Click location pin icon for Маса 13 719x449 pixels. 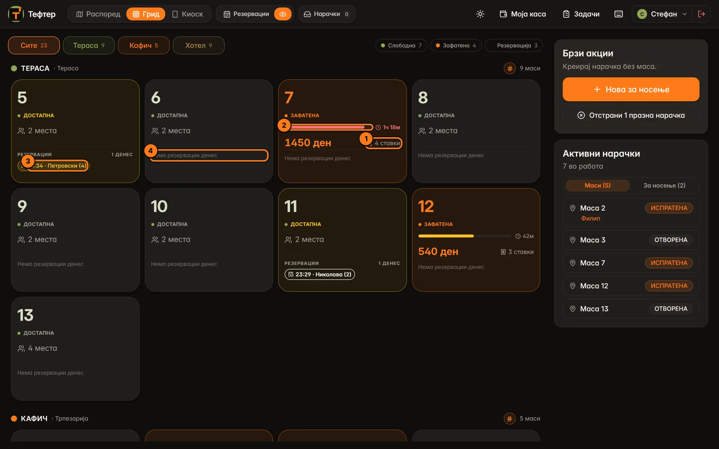click(x=573, y=309)
